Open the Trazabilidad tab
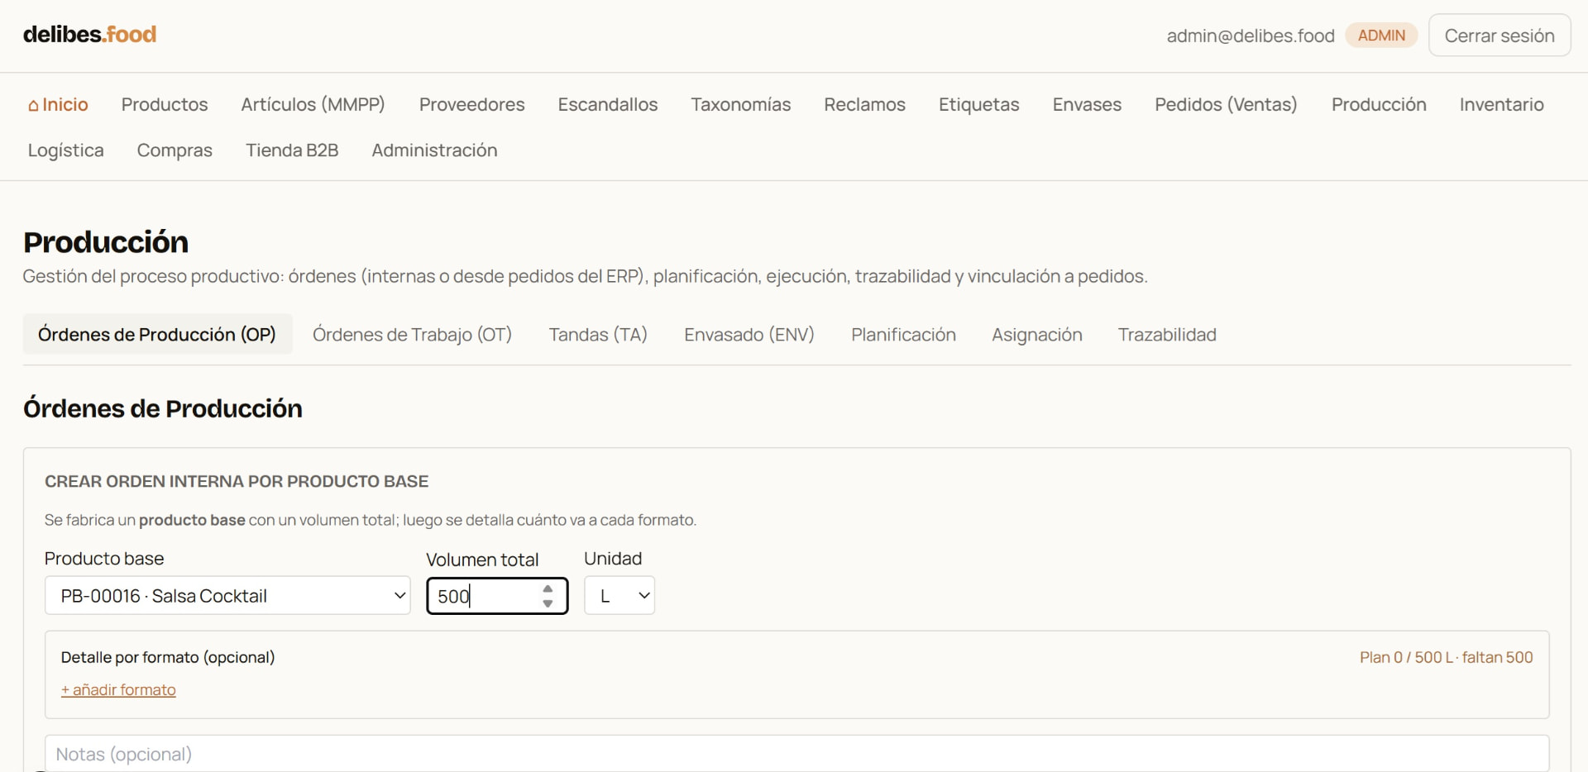This screenshot has height=772, width=1588. [x=1167, y=334]
